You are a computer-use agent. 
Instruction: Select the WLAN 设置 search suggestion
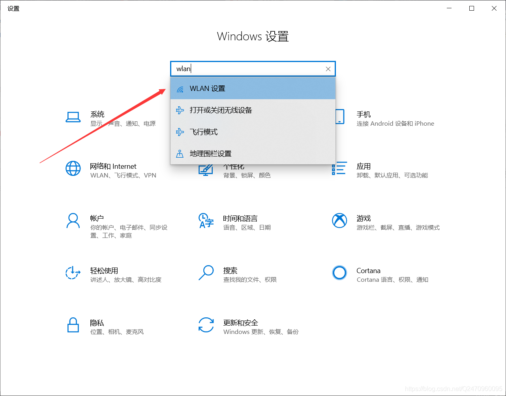pyautogui.click(x=253, y=89)
